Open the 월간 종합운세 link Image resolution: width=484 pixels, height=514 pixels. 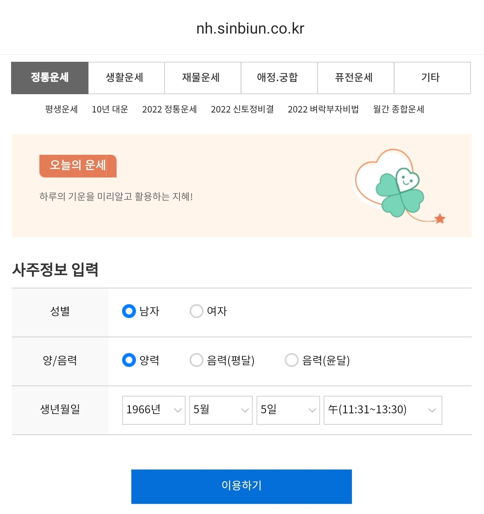tap(399, 109)
